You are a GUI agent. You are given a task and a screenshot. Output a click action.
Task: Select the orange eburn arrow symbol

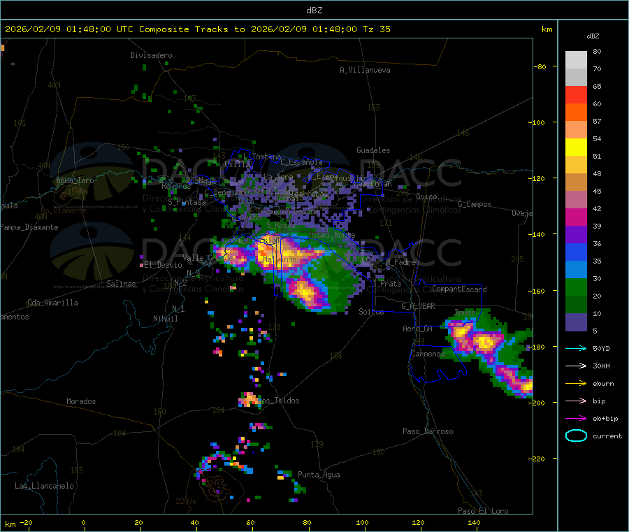click(x=576, y=384)
